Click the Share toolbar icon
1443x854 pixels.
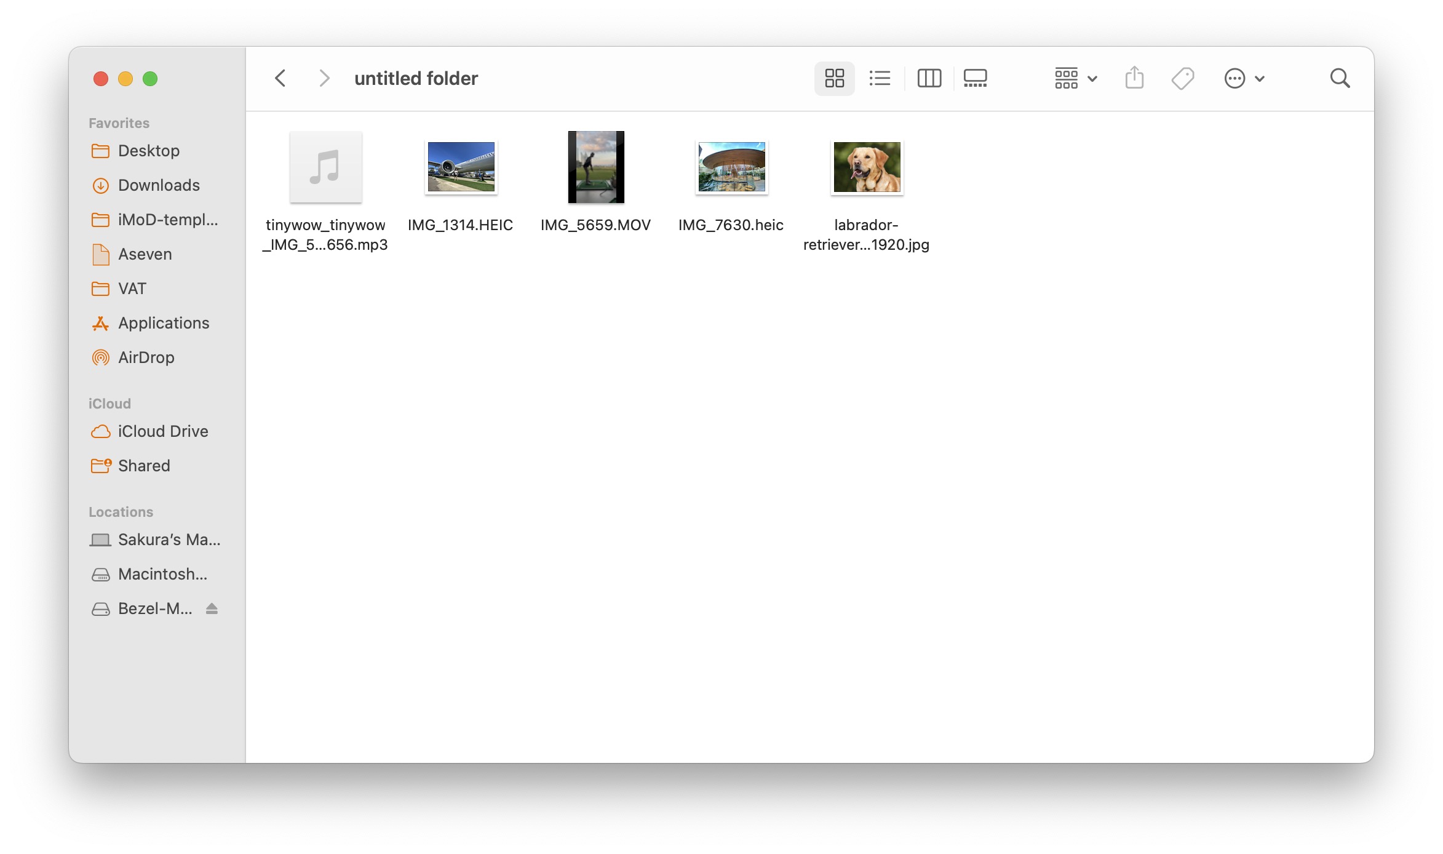click(x=1134, y=78)
